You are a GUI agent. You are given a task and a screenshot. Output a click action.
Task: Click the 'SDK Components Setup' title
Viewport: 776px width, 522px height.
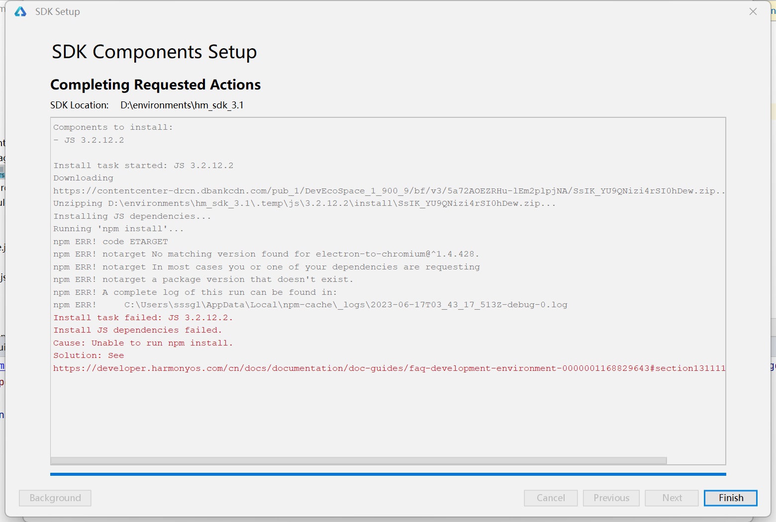154,52
